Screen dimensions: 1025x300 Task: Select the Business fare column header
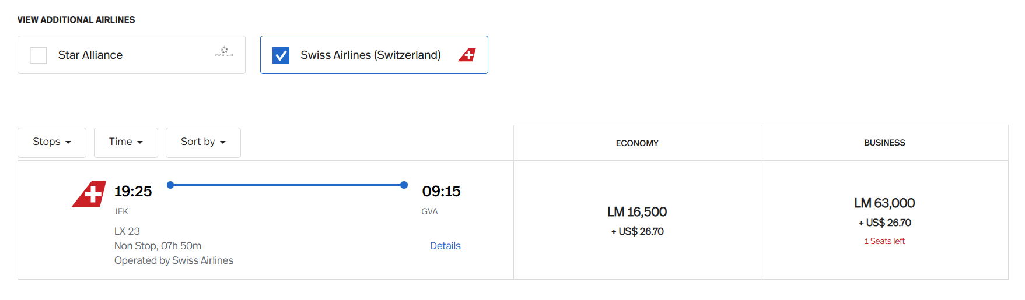(x=884, y=143)
